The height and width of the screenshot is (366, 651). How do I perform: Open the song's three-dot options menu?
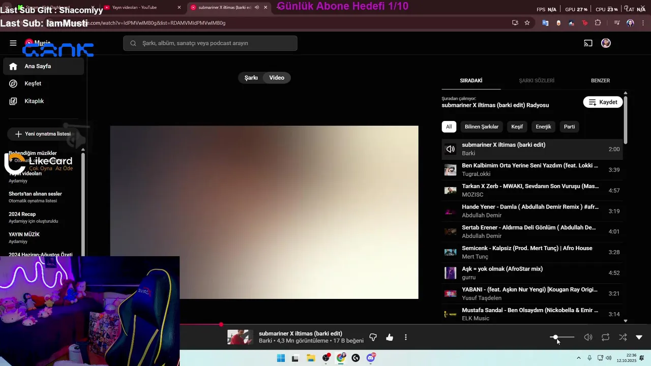point(405,338)
